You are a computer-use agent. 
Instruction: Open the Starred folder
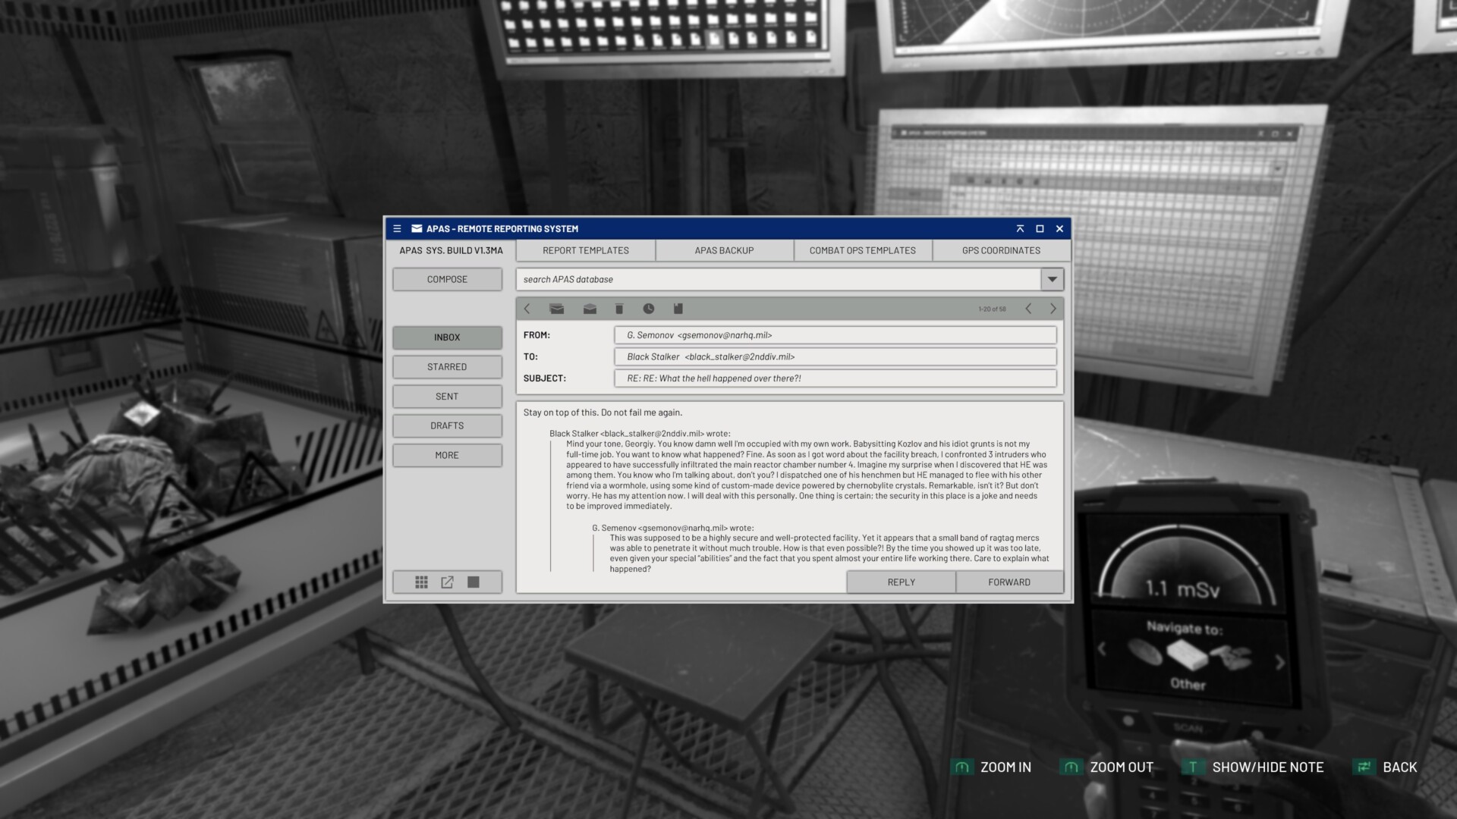pyautogui.click(x=447, y=367)
